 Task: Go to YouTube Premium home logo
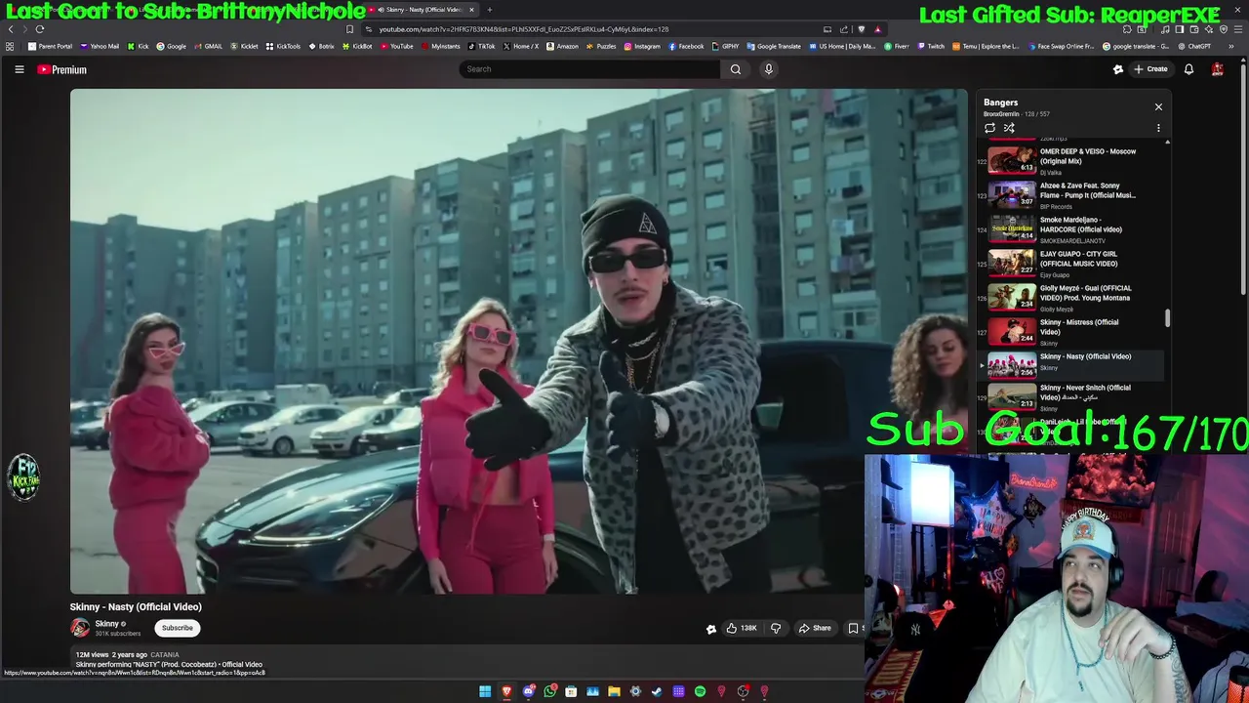(62, 69)
